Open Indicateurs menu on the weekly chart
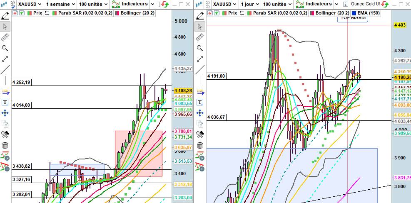The width and height of the screenshot is (411, 203). click(x=131, y=4)
